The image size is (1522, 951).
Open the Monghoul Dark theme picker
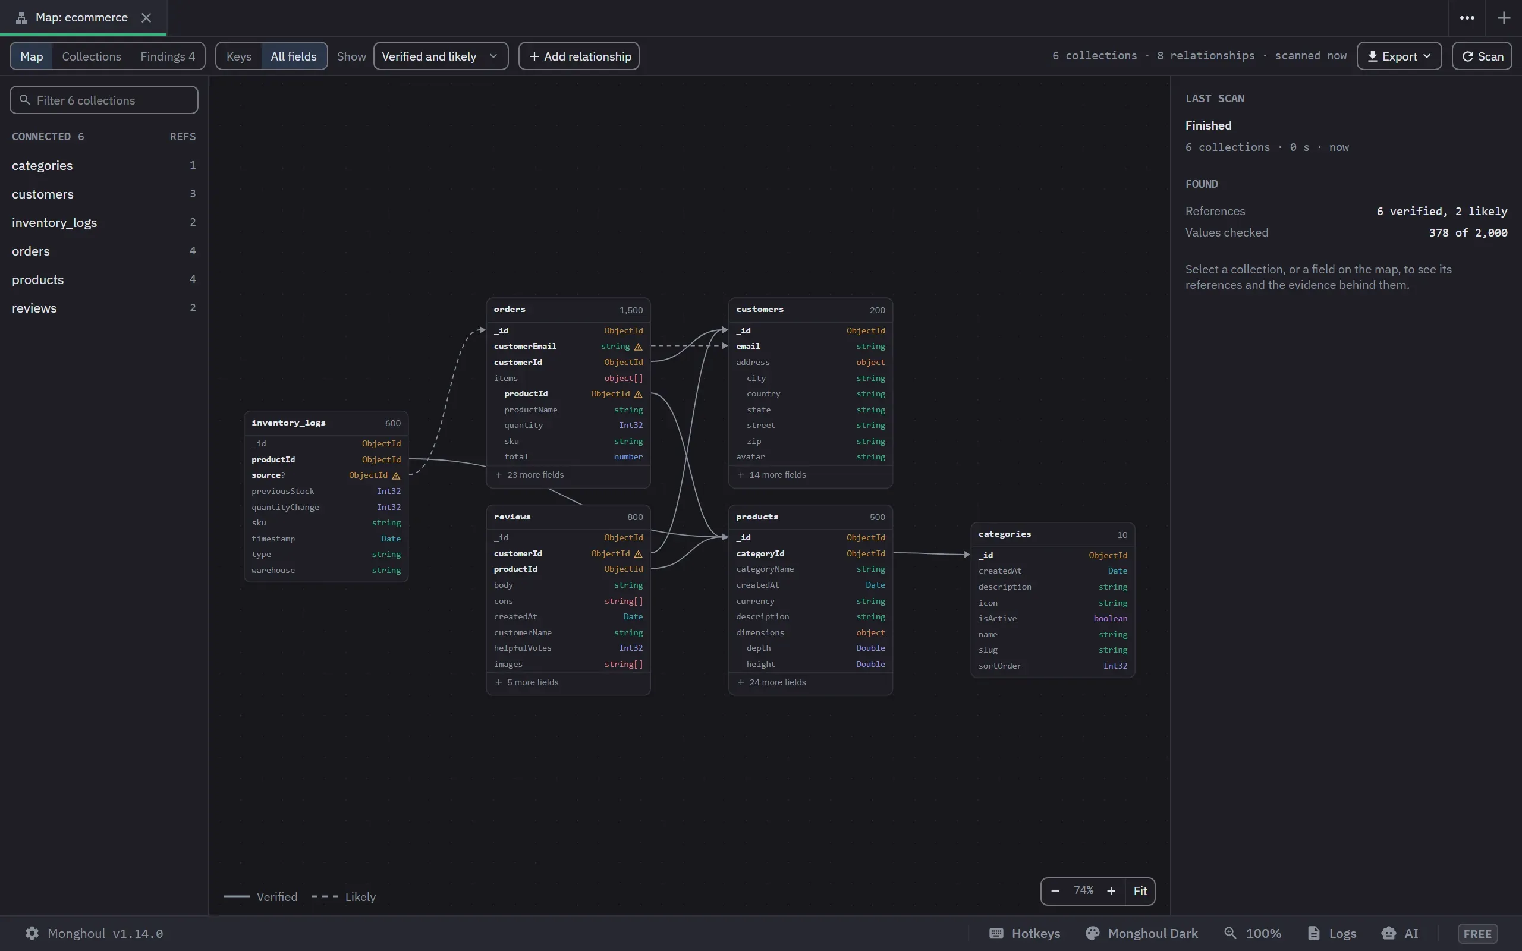[1141, 933]
